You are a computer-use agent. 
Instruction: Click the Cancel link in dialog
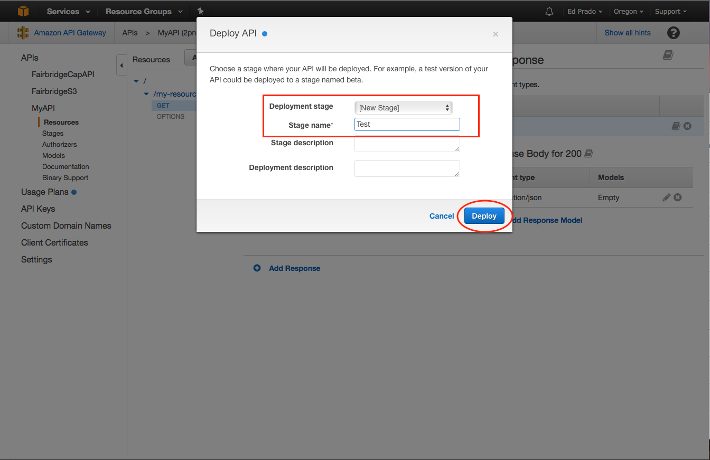[x=442, y=216]
